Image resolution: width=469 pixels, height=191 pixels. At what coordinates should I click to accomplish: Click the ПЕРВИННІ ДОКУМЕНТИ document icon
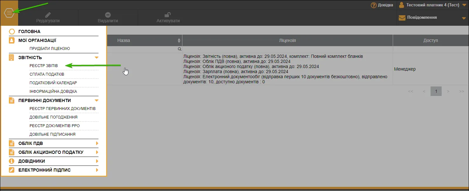tap(12, 100)
